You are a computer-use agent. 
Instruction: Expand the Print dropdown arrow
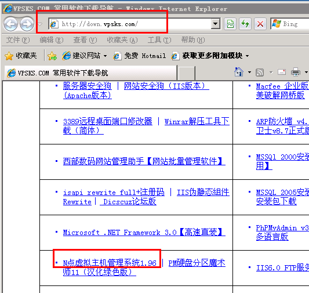306,72
